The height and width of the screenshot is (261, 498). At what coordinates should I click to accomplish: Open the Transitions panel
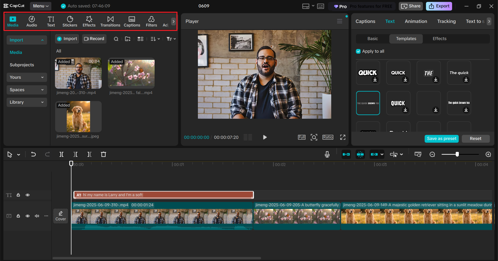[x=110, y=21]
